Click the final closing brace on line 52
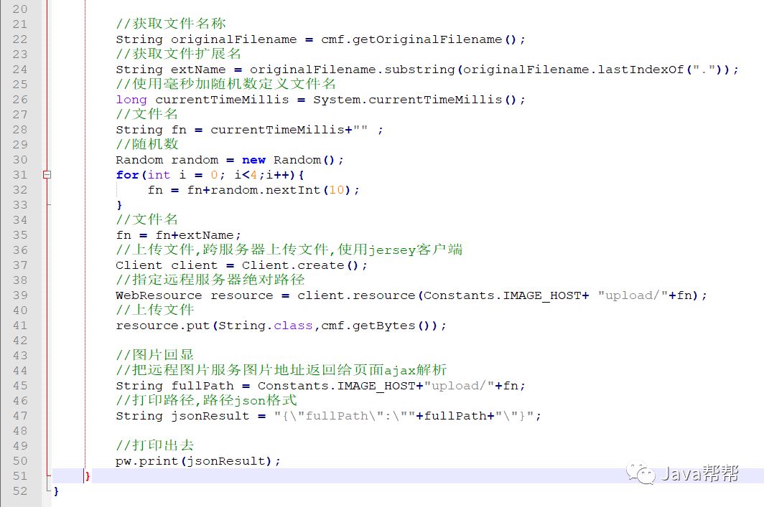The width and height of the screenshot is (764, 507). pos(57,491)
